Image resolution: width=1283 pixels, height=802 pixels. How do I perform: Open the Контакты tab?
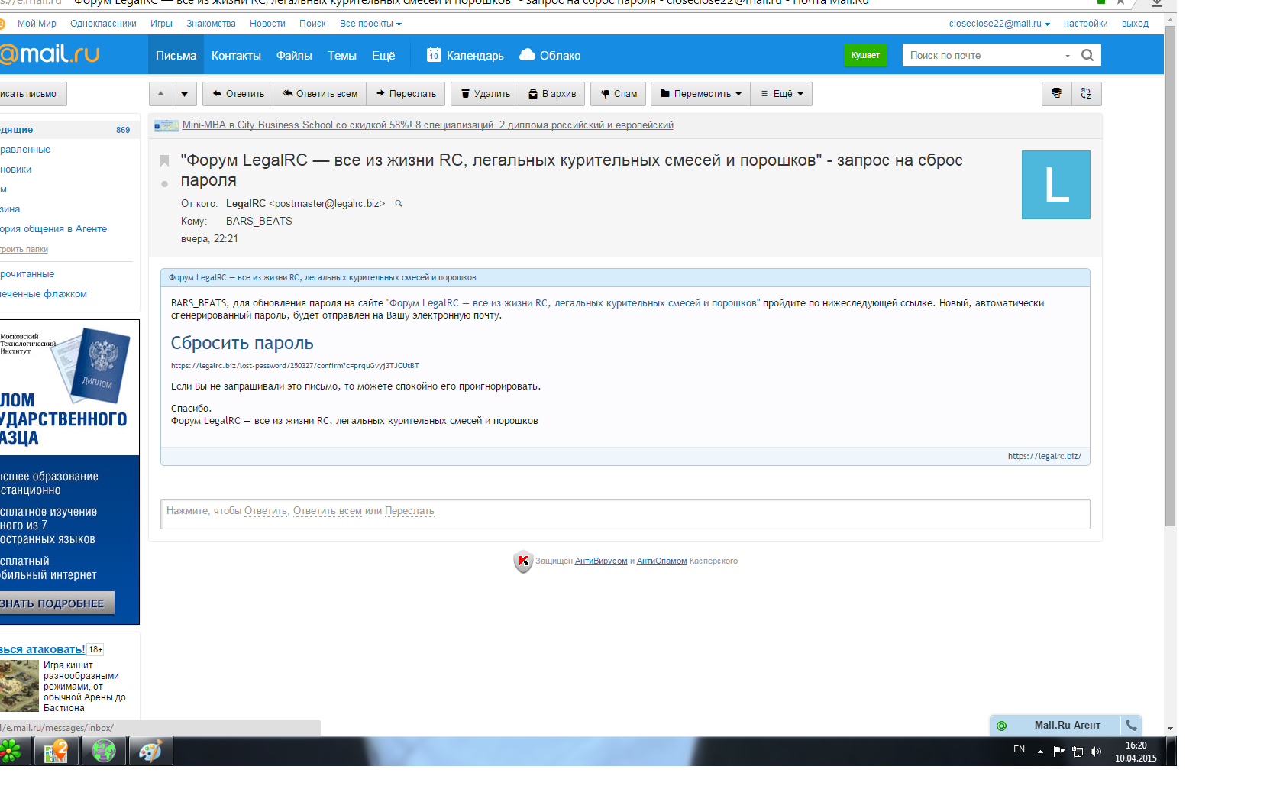click(x=236, y=55)
